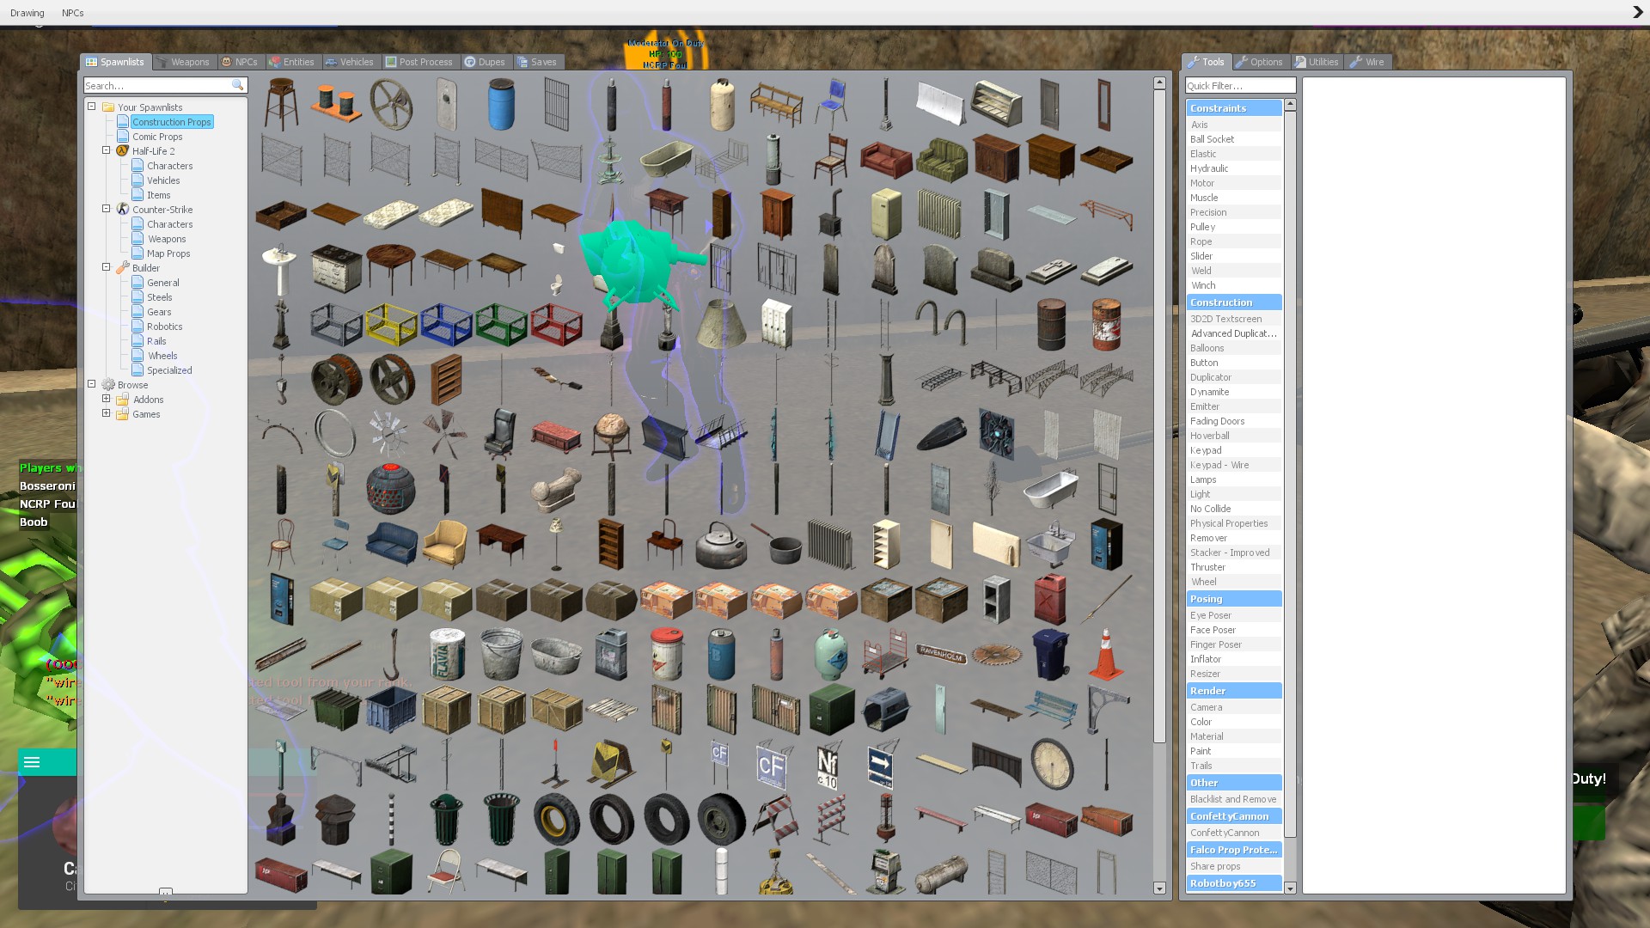Screen dimensions: 1650x928
Task: Click the tool list scroll up arrow
Action: click(x=1290, y=105)
